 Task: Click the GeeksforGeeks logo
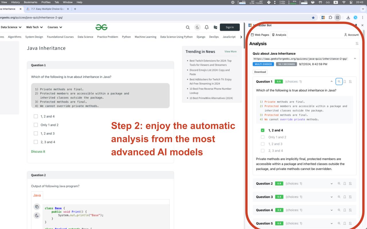click(101, 27)
